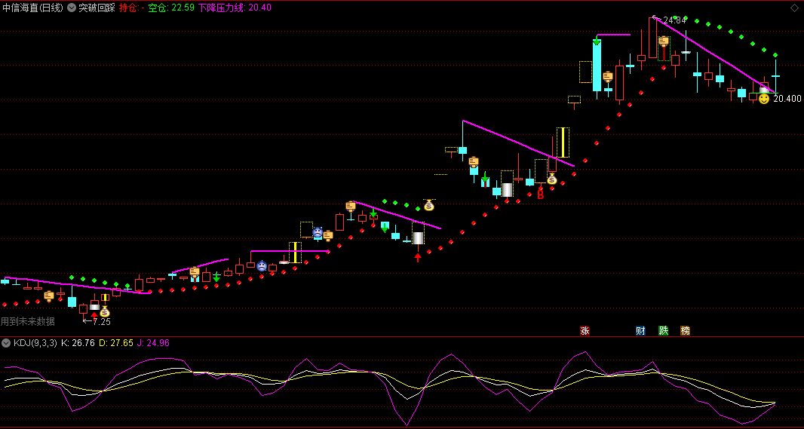Click the red up arrow above 7.25 label
The height and width of the screenshot is (429, 804).
(x=94, y=314)
